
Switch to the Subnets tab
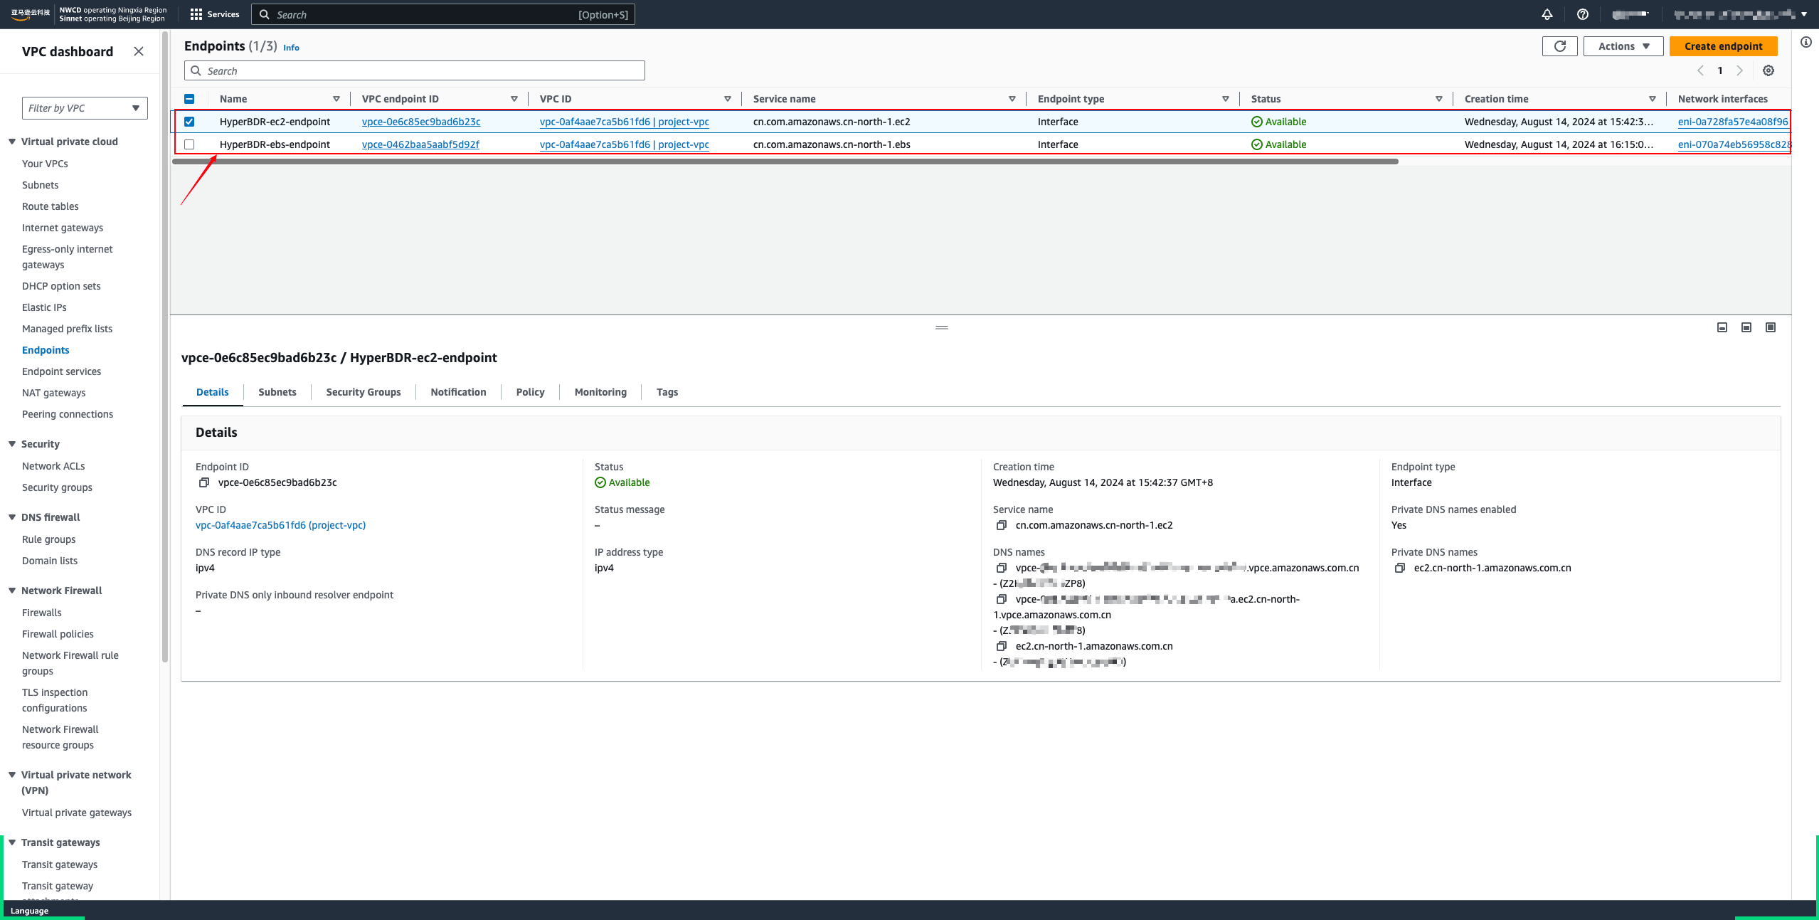pyautogui.click(x=277, y=392)
